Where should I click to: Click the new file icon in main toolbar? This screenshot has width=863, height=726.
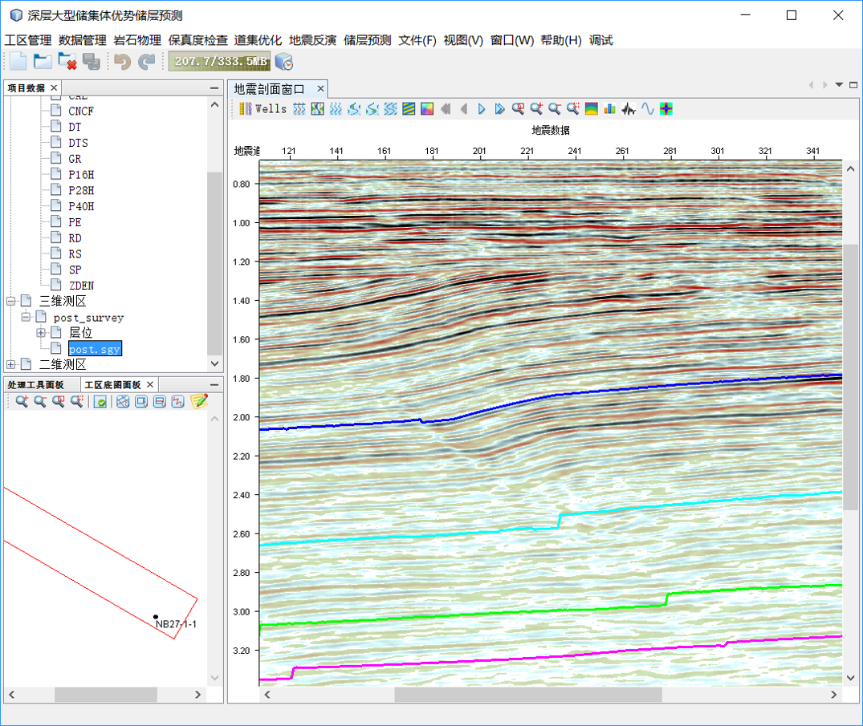click(x=18, y=62)
